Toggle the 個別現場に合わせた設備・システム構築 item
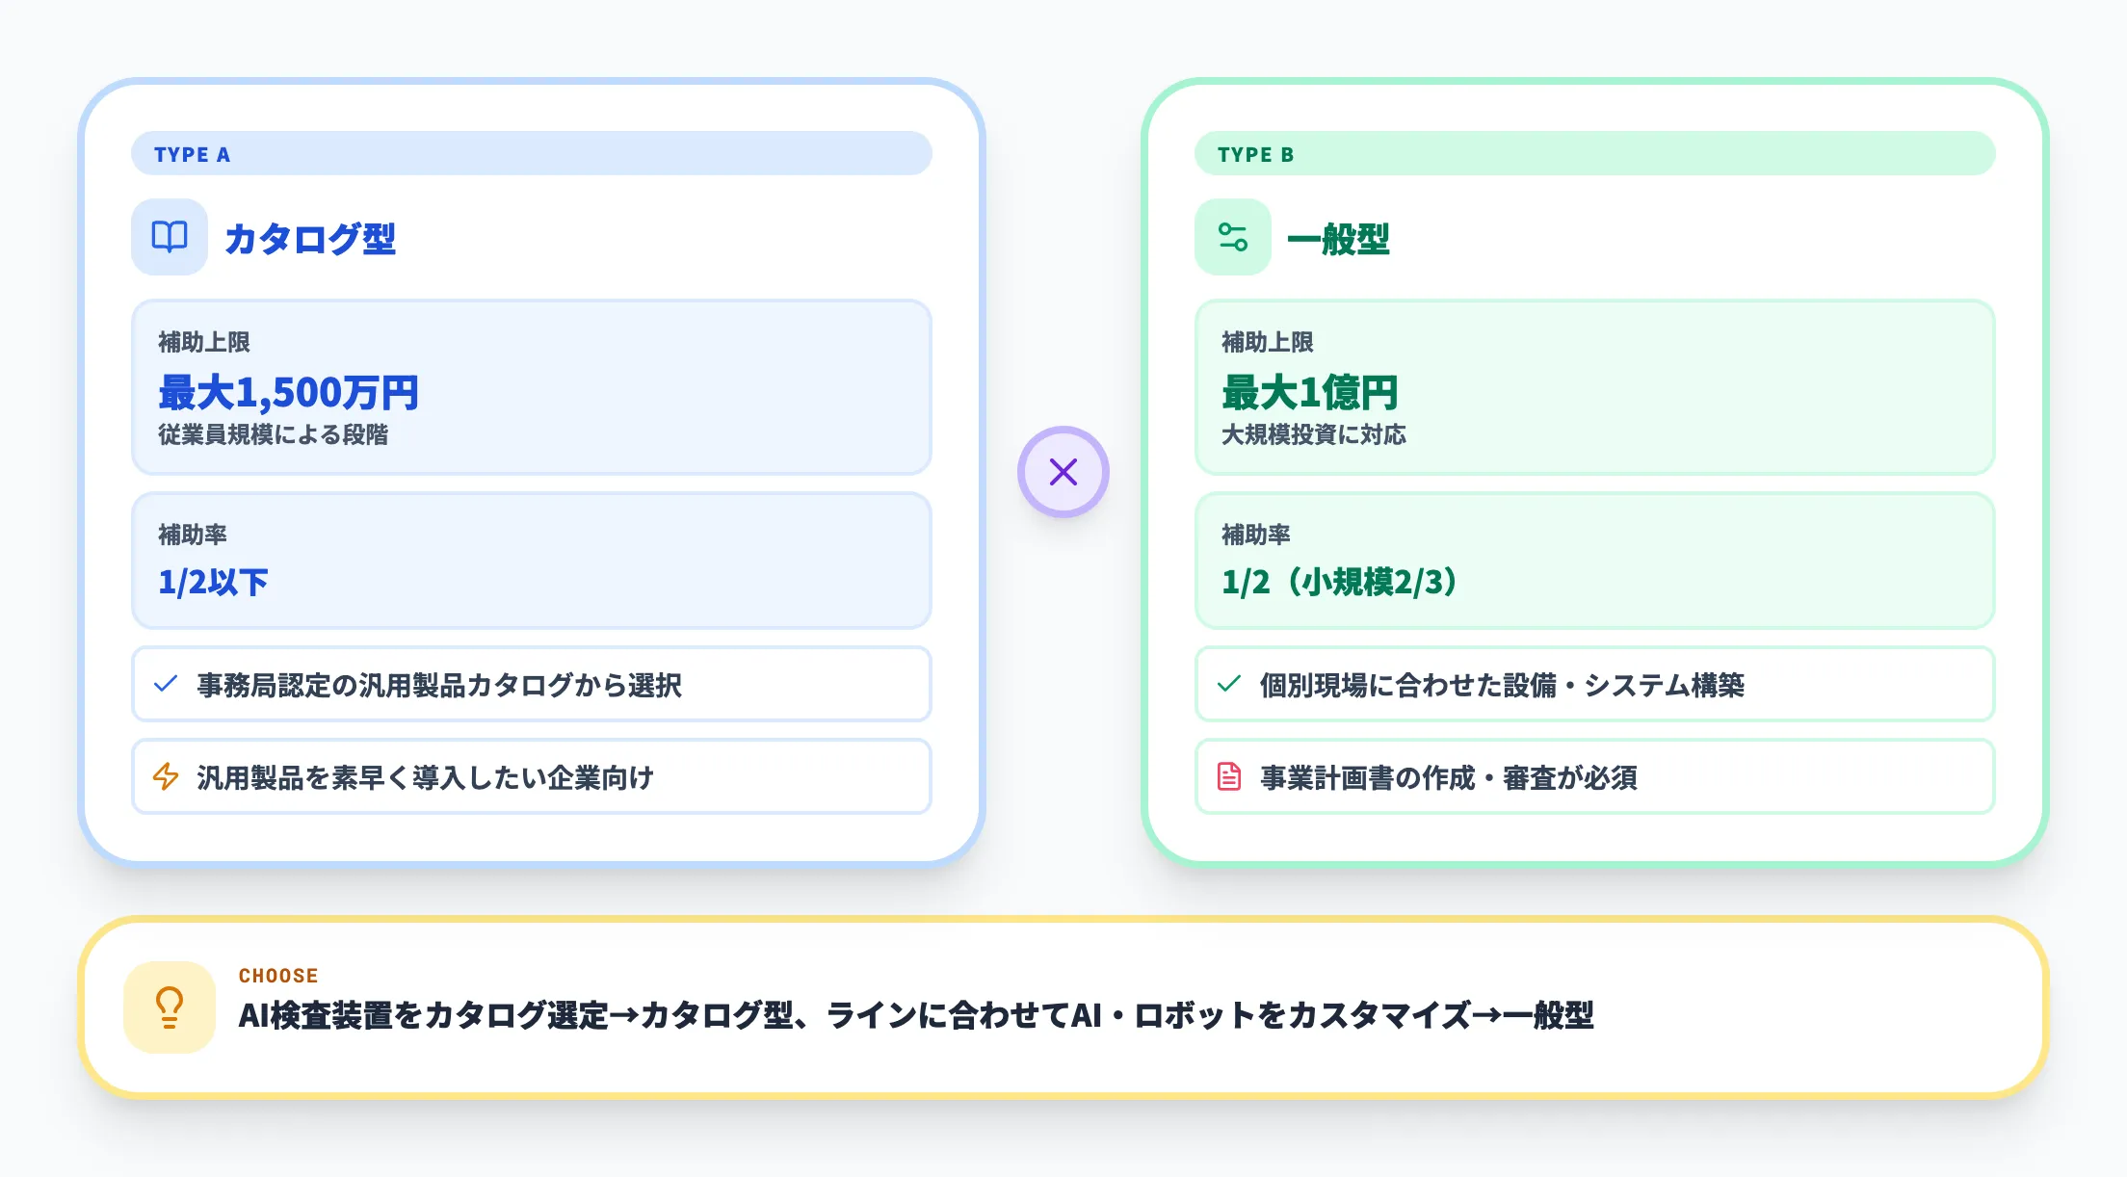 1594,684
